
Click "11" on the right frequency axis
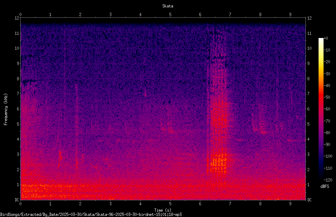click(x=309, y=33)
